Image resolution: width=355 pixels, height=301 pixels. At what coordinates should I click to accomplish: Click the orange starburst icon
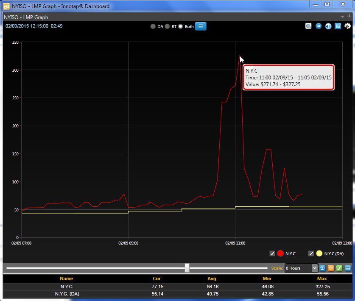(331, 268)
